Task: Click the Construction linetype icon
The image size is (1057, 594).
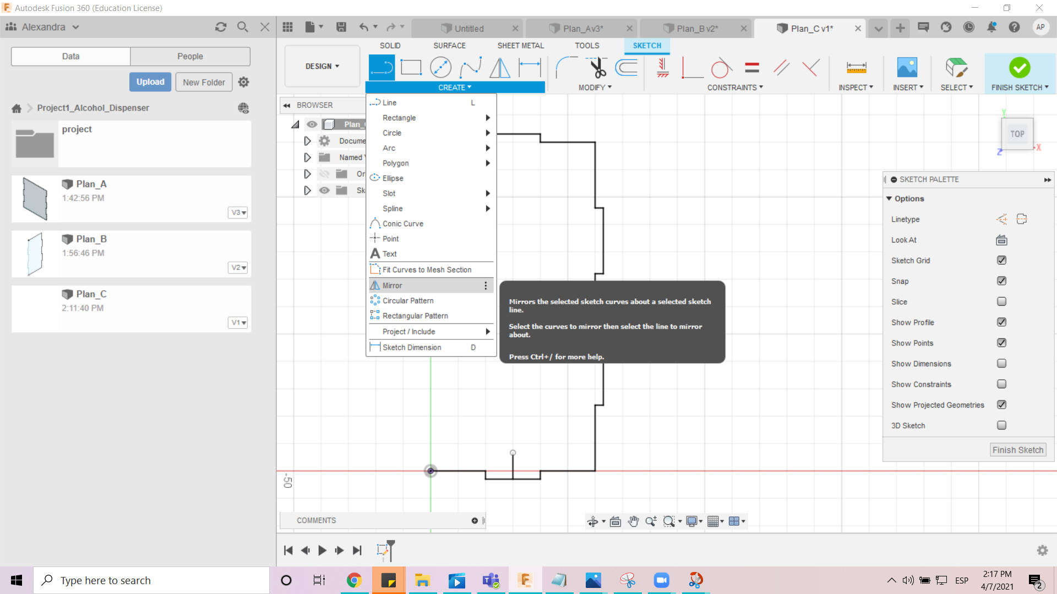Action: [x=1001, y=219]
